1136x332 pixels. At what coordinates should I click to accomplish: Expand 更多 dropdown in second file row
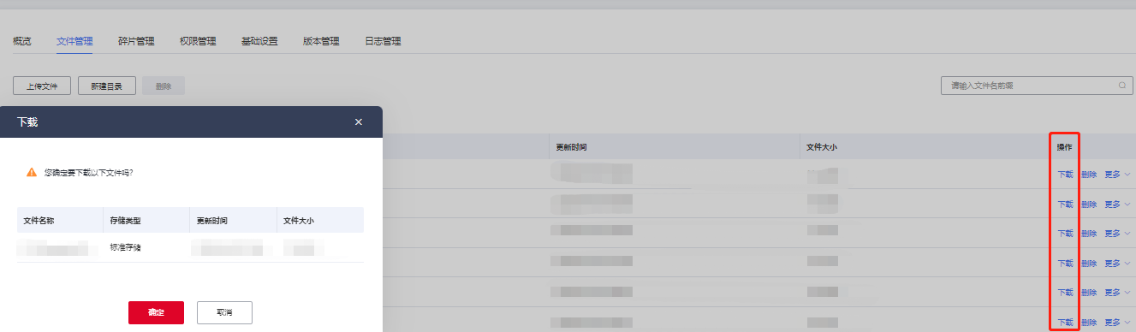[x=1117, y=205]
